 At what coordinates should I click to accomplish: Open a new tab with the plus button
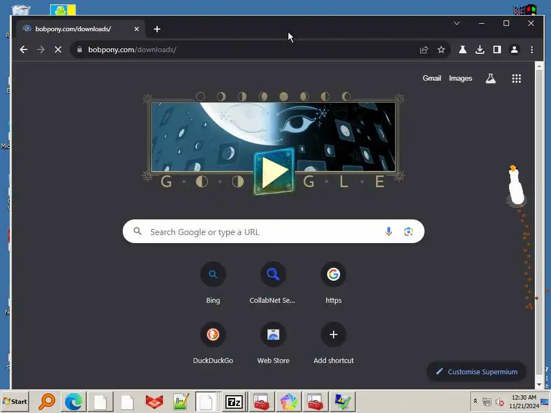tap(157, 29)
